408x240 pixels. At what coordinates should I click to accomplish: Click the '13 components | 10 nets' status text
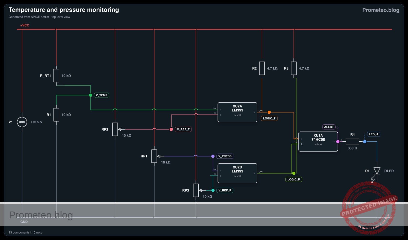coord(25,232)
